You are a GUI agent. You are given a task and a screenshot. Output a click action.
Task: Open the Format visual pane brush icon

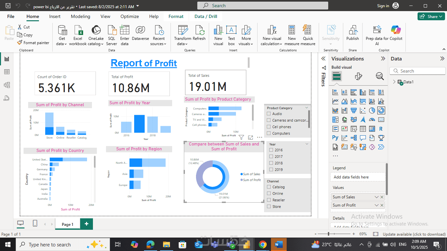(358, 76)
